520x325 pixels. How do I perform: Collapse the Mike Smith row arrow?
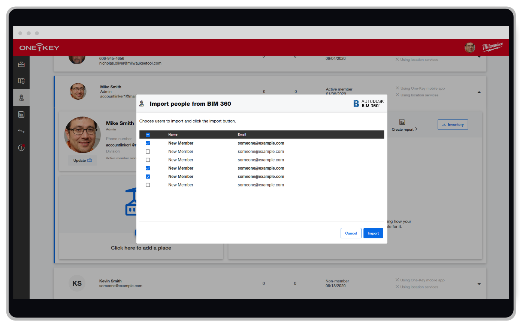(x=479, y=92)
